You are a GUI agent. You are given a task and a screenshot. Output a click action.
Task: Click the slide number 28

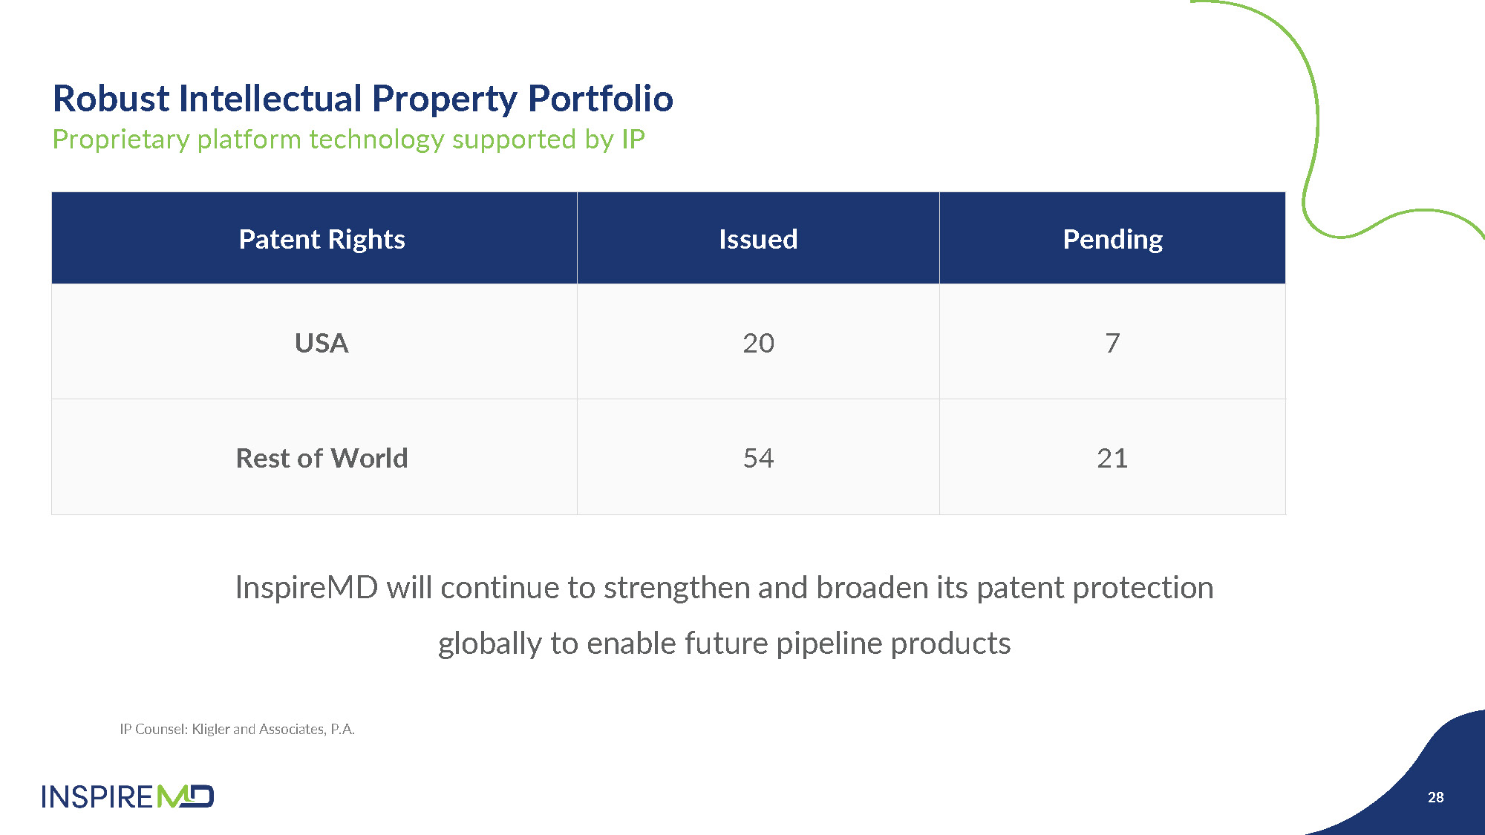tap(1435, 797)
